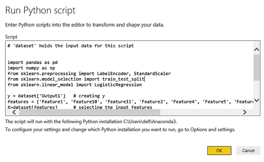Click the horizontal scrollbar right arrow
This screenshot has height=162, width=264.
tap(245, 112)
